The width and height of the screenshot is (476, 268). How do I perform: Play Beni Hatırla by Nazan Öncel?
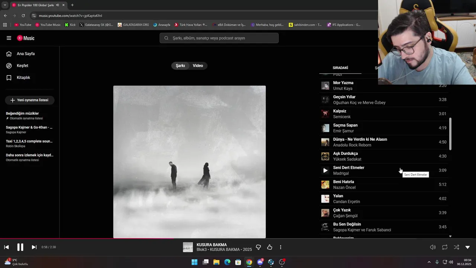tap(384, 185)
